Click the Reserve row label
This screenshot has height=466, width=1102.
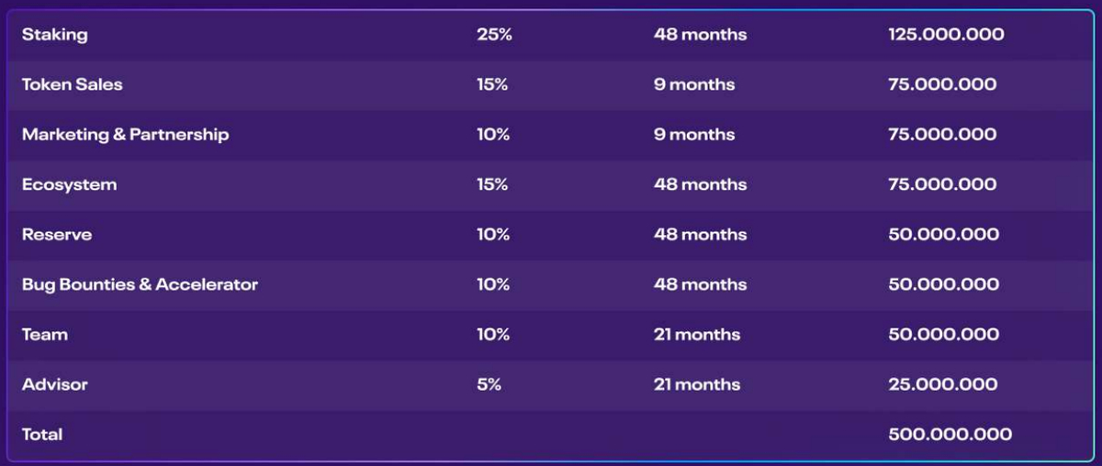[x=57, y=235]
